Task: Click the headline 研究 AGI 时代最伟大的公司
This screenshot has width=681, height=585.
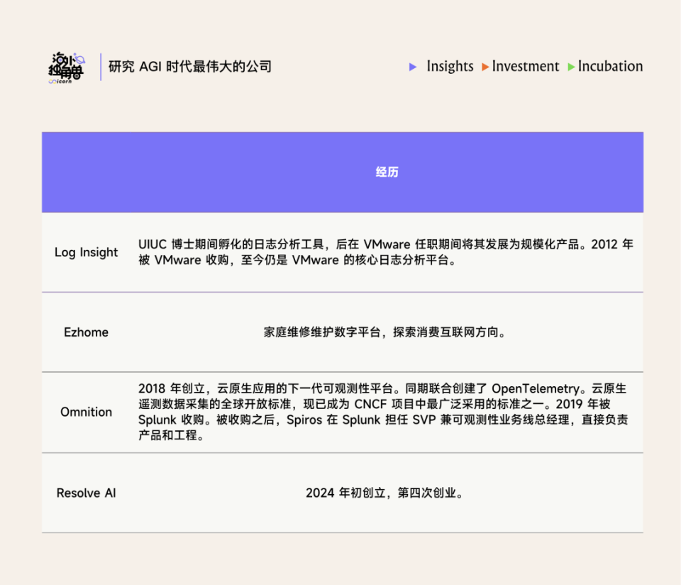Action: pos(190,67)
